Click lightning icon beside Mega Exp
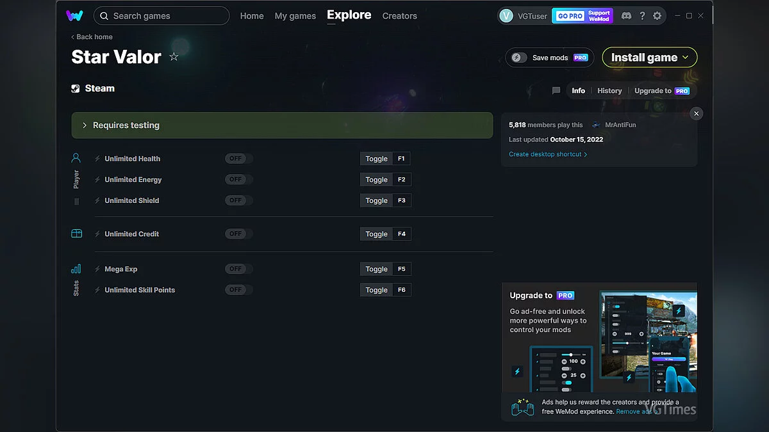 97,269
